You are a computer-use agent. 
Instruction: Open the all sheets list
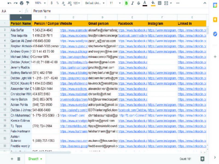(19, 159)
